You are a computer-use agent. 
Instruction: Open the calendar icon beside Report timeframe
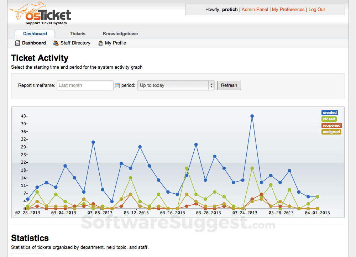click(x=117, y=85)
